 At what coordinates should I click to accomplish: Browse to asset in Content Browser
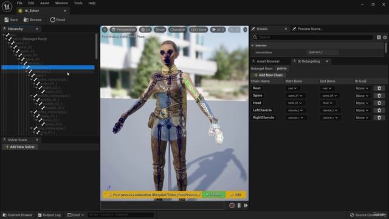pyautogui.click(x=32, y=19)
